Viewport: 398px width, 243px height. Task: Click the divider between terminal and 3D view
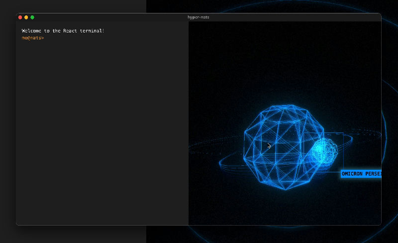[189, 124]
